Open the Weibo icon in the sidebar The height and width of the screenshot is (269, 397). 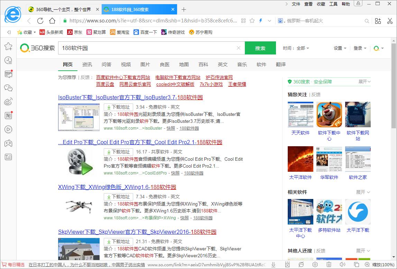click(8, 102)
